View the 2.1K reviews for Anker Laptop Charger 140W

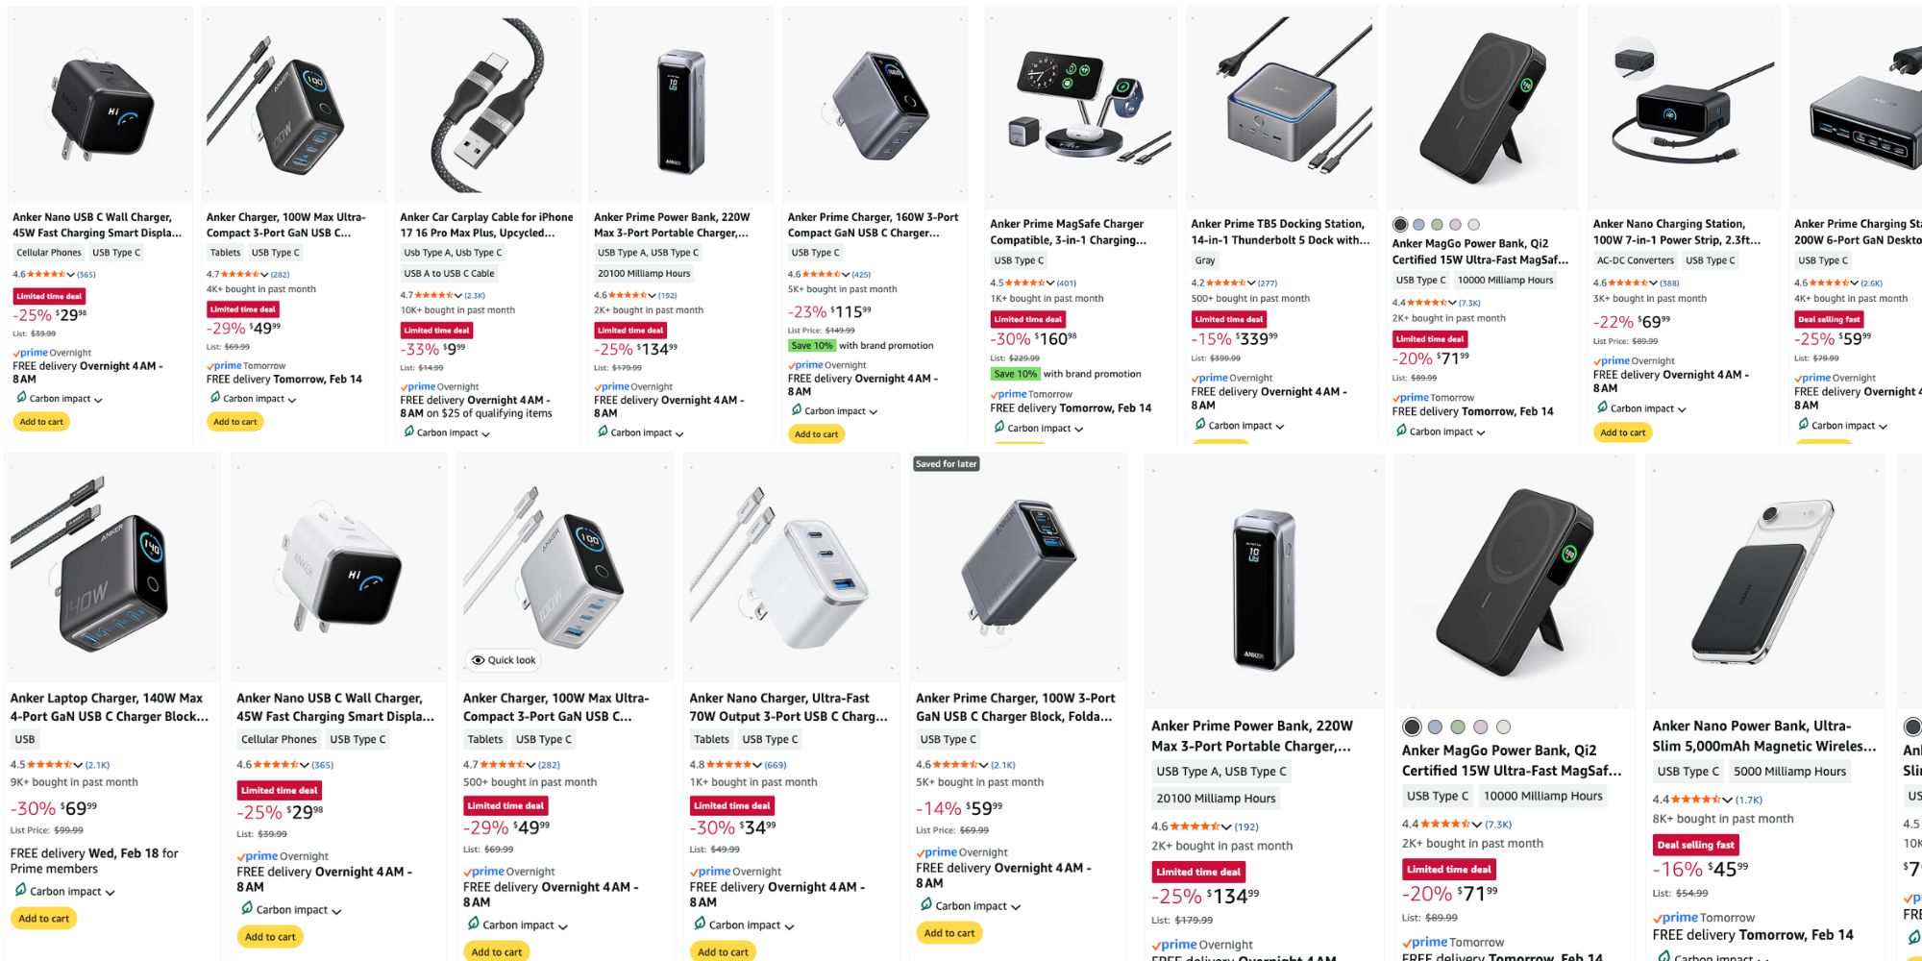tap(99, 764)
